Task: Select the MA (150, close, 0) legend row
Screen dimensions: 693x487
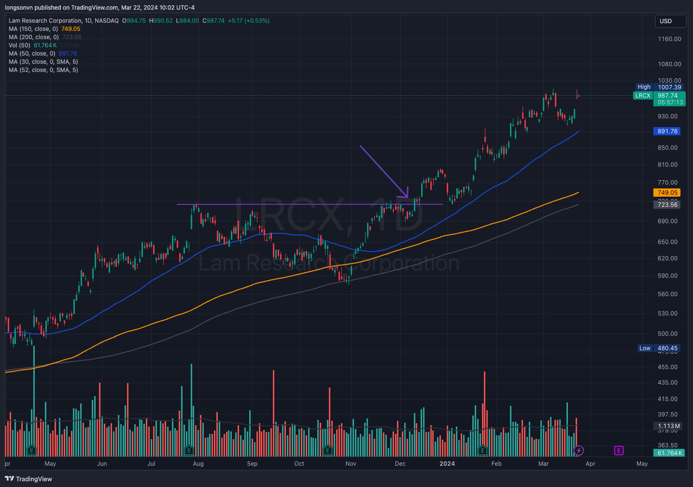Action: (44, 29)
